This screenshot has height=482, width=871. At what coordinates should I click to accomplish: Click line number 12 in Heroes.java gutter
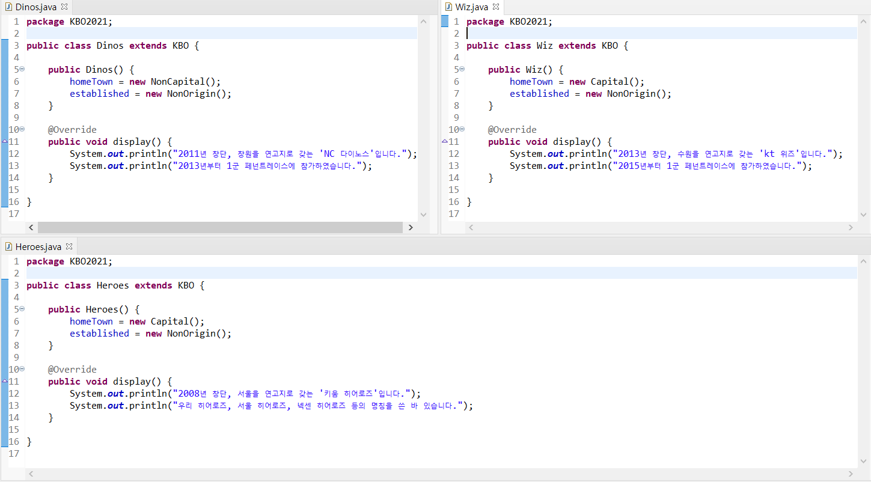pyautogui.click(x=14, y=393)
